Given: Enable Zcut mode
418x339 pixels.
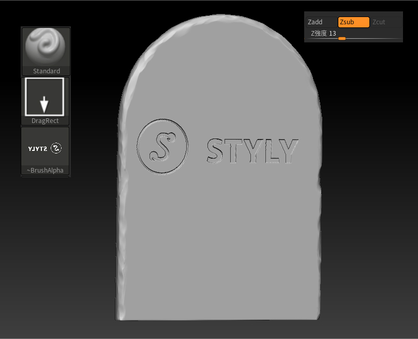Looking at the screenshot, I should pos(385,22).
